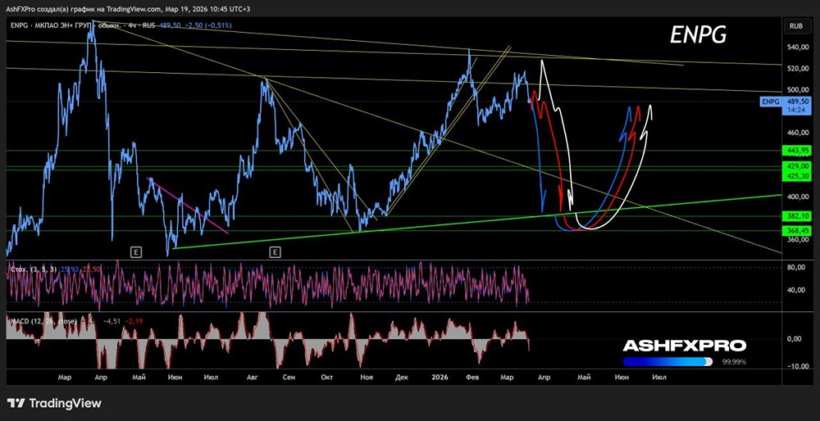The image size is (820, 421).
Task: Click the Авг label on time axis
Action: (252, 377)
